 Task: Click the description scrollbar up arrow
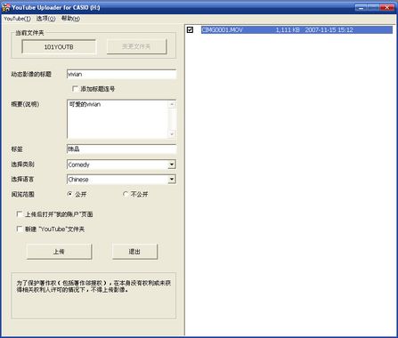172,104
